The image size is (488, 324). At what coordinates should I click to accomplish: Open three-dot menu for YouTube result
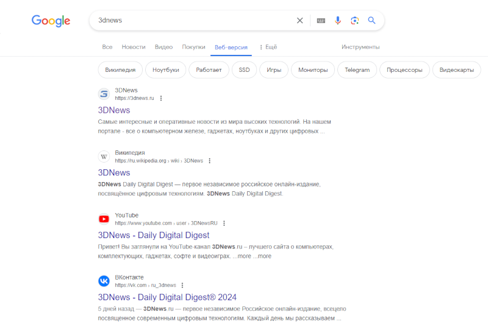pos(224,224)
